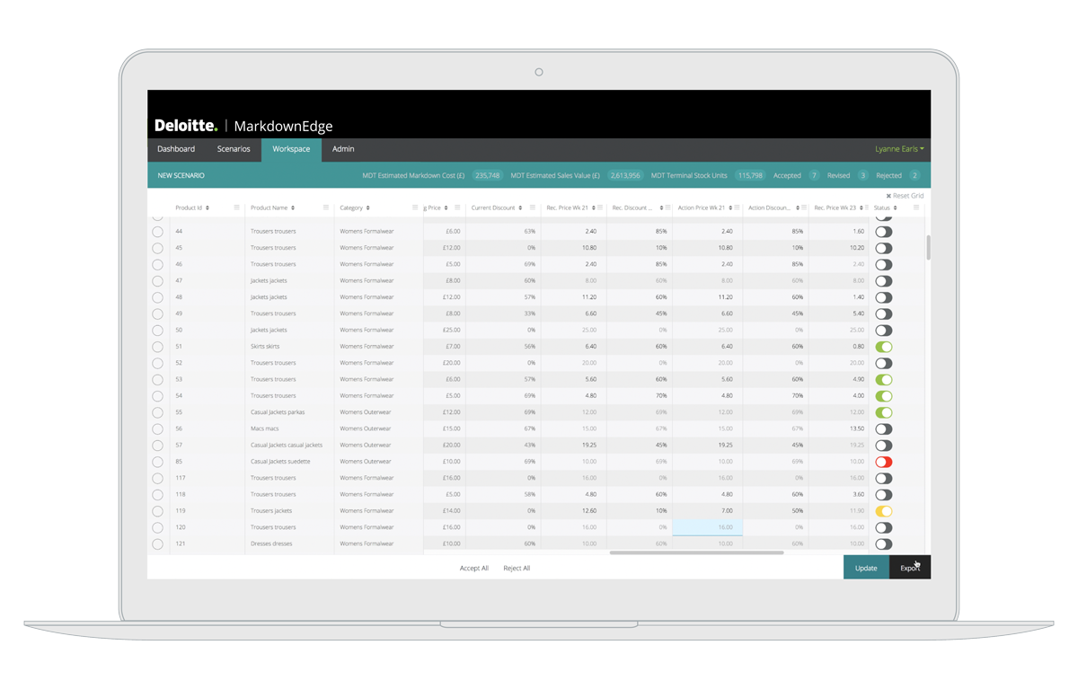The height and width of the screenshot is (689, 1078).
Task: Click the 7.00 Action Price cell for product 119
Action: (707, 511)
